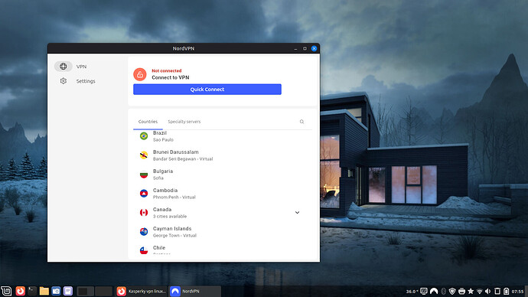Screen dimensions: 528x297
Task: Open screenshot tool in taskbar
Action: point(56,291)
